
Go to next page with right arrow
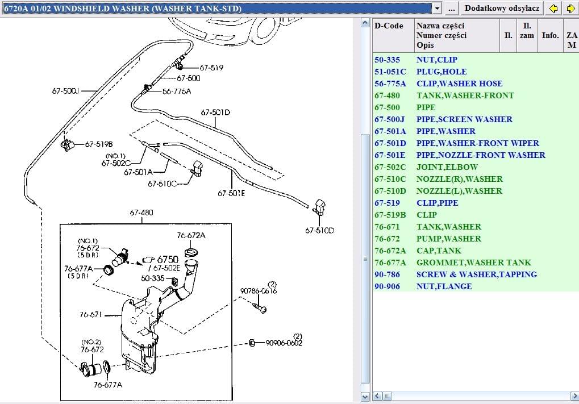pos(571,8)
